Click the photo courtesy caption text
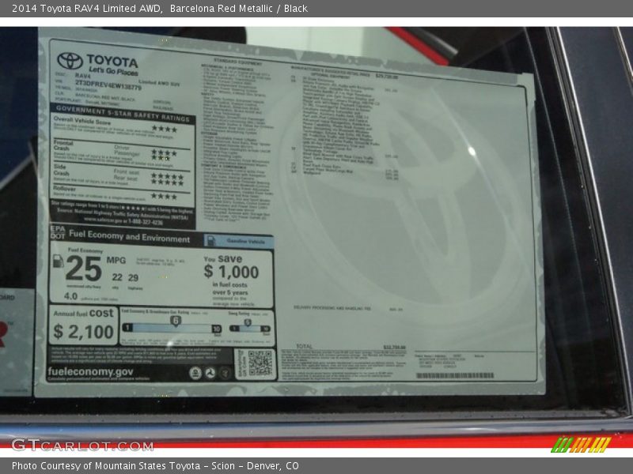This screenshot has height=474, width=633. [x=155, y=466]
